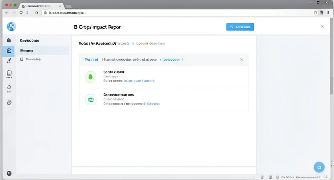Click the padlock icon in the address bar
The width and height of the screenshot is (334, 180).
(x=45, y=13)
